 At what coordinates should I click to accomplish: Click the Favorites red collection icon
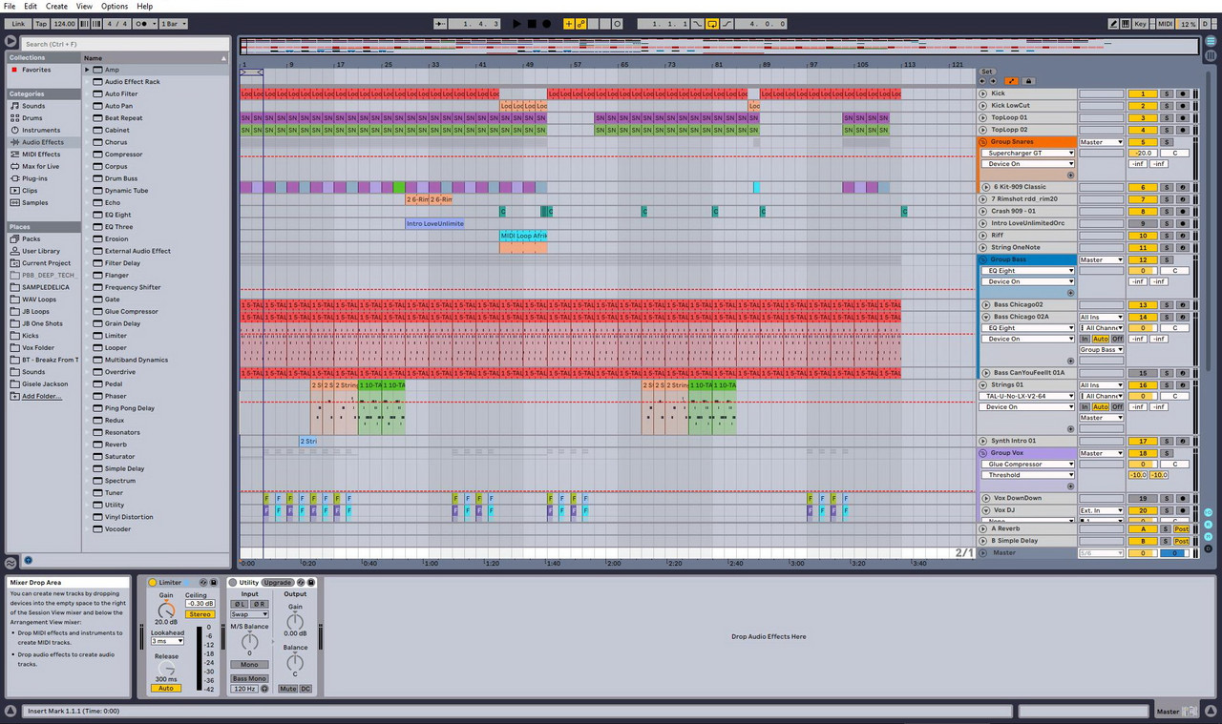(x=14, y=70)
